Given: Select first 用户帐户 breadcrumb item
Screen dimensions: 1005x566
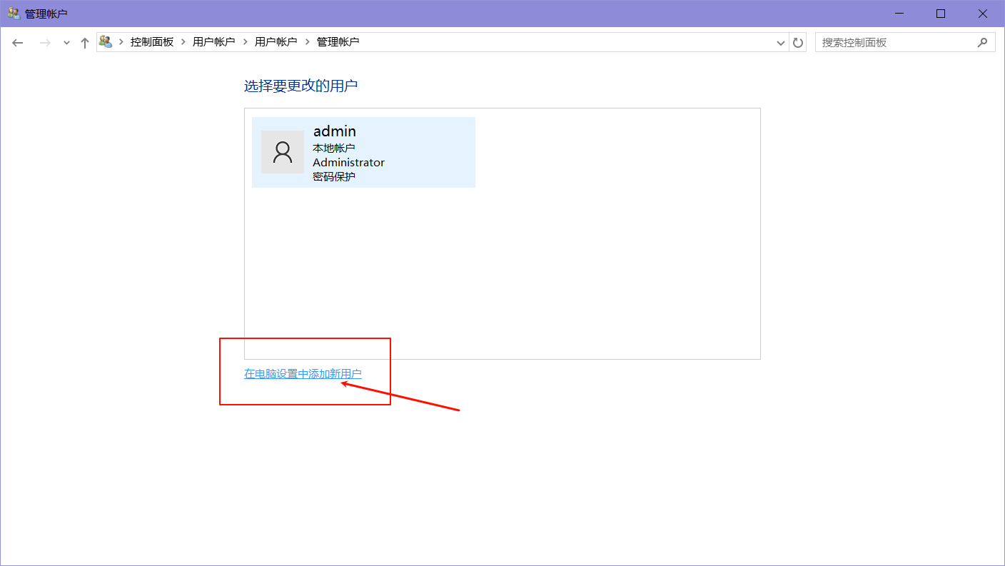Looking at the screenshot, I should point(214,42).
